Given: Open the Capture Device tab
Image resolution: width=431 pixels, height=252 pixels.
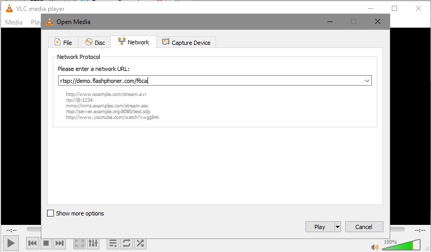Looking at the screenshot, I should [186, 43].
